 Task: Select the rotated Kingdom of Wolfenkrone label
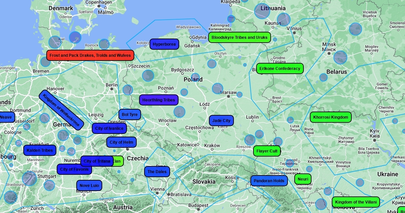61,110
